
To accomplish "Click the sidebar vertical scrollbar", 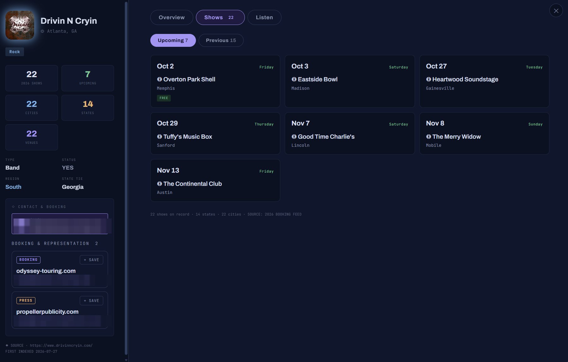I will pyautogui.click(x=126, y=178).
